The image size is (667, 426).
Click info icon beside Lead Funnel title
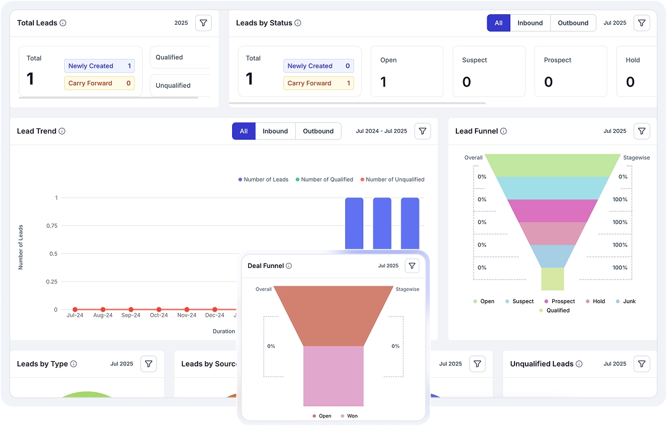click(x=503, y=131)
